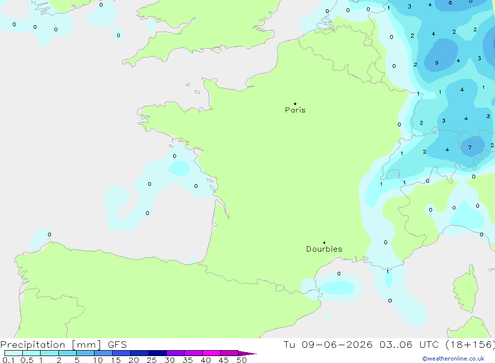Viewport: 495px width, 363px height.
Task: Click the legend label 25
Action: (x=152, y=360)
